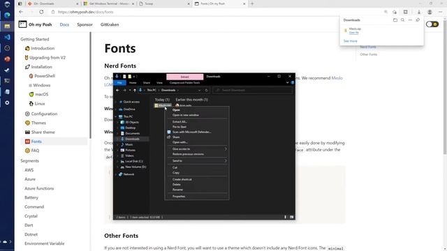Image resolution: width=447 pixels, height=251 pixels.
Task: Click Search Downloads field in Explorer
Action: tap(253, 90)
